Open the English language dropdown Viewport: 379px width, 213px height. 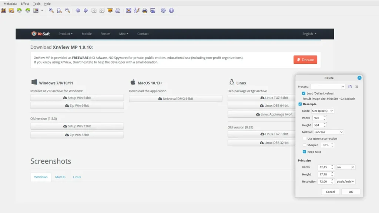[x=309, y=34]
